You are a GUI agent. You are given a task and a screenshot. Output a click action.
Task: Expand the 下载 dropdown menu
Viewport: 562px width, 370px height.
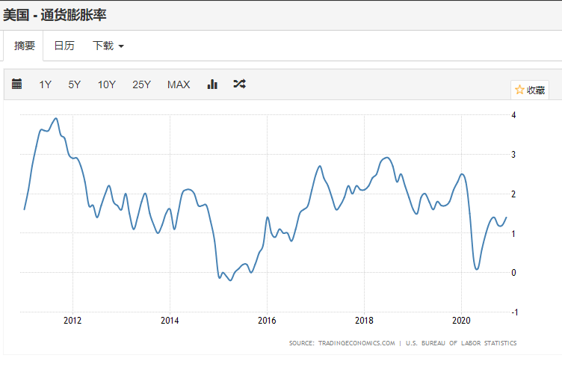pos(108,46)
